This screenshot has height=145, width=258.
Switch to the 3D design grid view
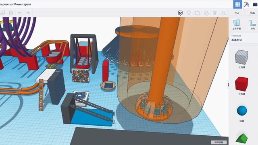click(x=237, y=4)
